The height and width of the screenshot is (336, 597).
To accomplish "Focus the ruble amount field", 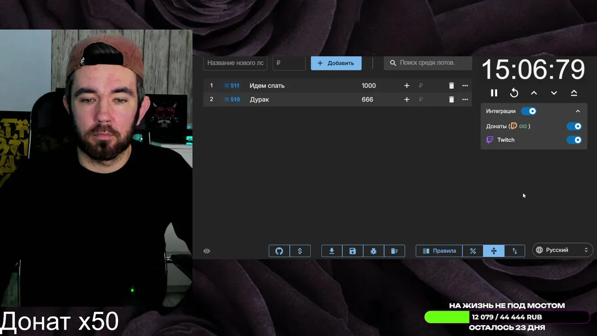I will (x=289, y=63).
